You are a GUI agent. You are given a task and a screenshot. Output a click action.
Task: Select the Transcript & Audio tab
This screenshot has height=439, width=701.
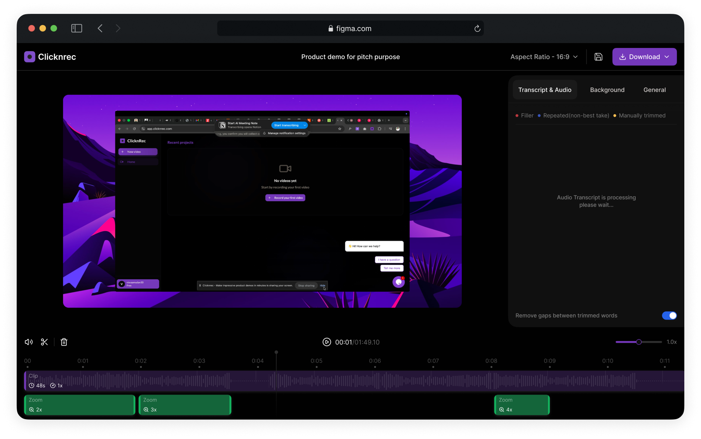click(x=545, y=90)
